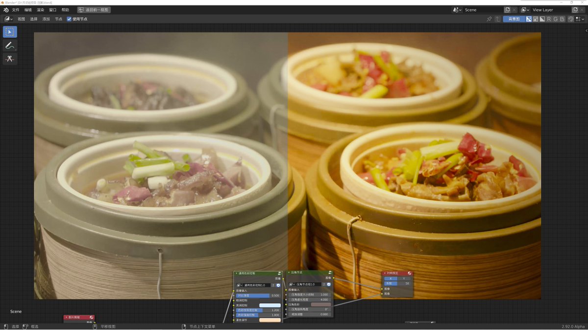Toggle the 背景图 backdrop button
Image resolution: width=588 pixels, height=330 pixels.
tap(514, 19)
